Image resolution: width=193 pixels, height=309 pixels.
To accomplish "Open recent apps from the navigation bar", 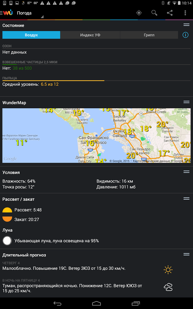I will [136, 303].
